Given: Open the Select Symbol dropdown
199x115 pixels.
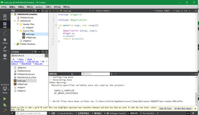Looking at the screenshot, I should point(125,11).
